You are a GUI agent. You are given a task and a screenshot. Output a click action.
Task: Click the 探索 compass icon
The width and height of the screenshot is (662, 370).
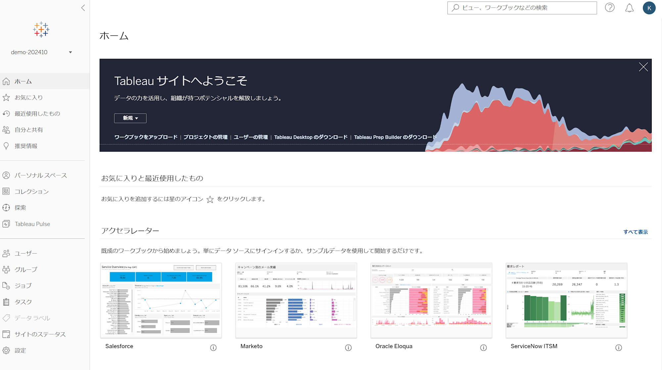click(6, 208)
